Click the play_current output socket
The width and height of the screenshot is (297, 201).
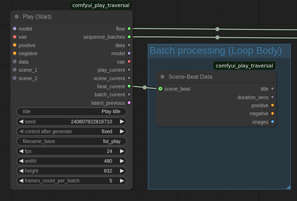tap(129, 70)
